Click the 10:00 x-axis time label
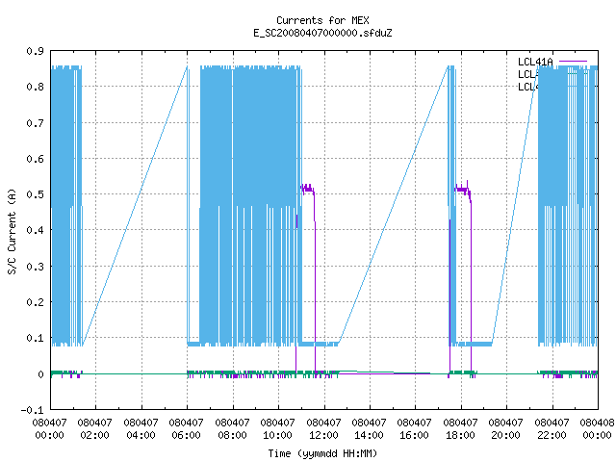The height and width of the screenshot is (462, 616). (277, 435)
